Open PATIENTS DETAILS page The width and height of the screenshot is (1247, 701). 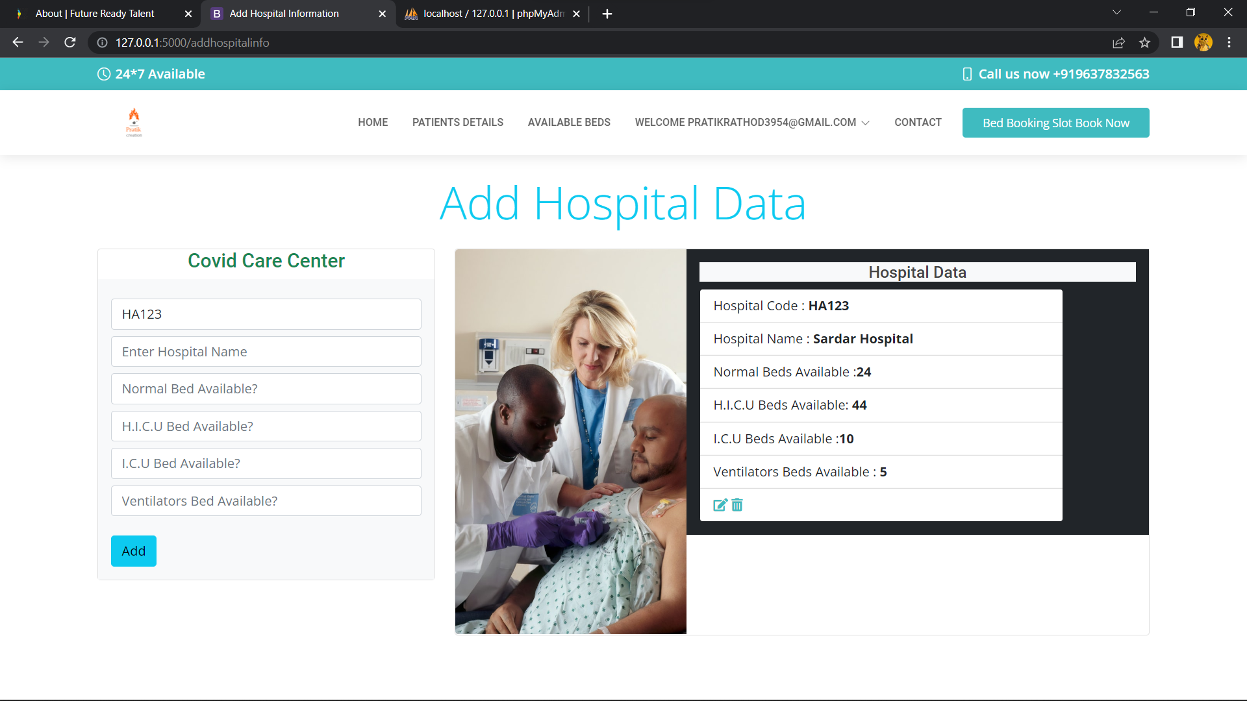click(x=458, y=122)
